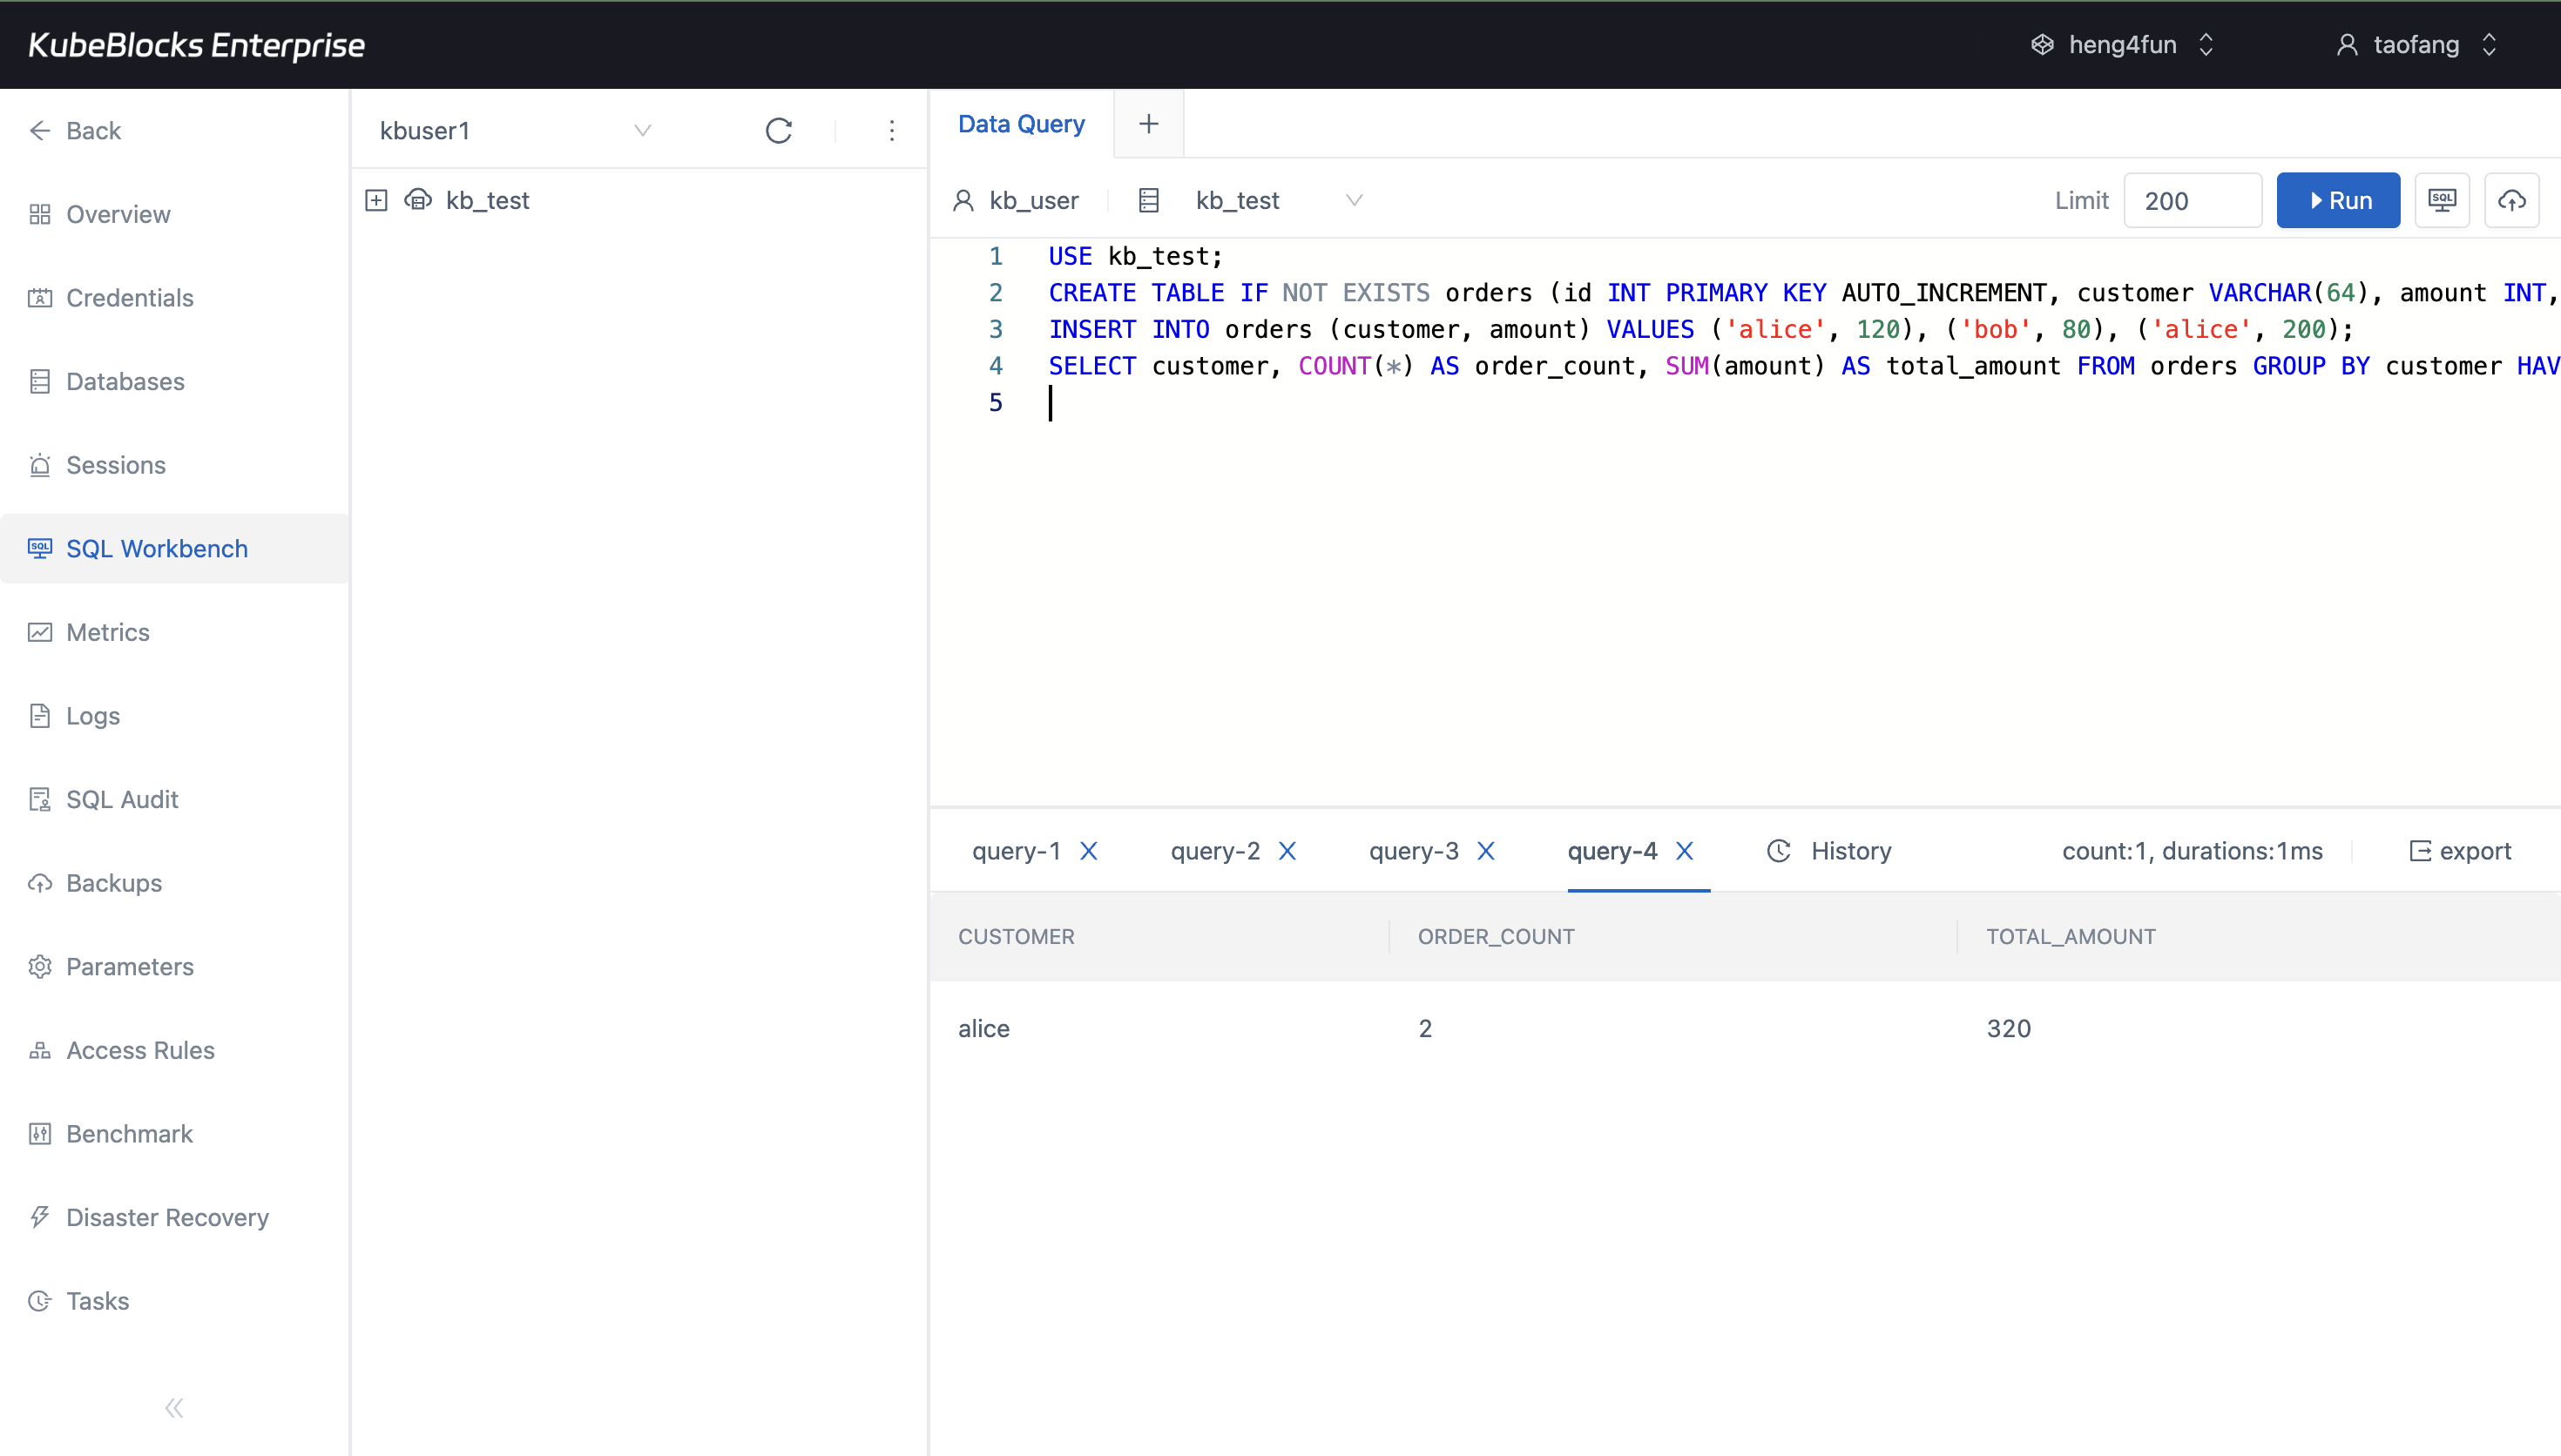Click the Run button to execute SQL
Screen dimensions: 2561x1456
point(2339,200)
